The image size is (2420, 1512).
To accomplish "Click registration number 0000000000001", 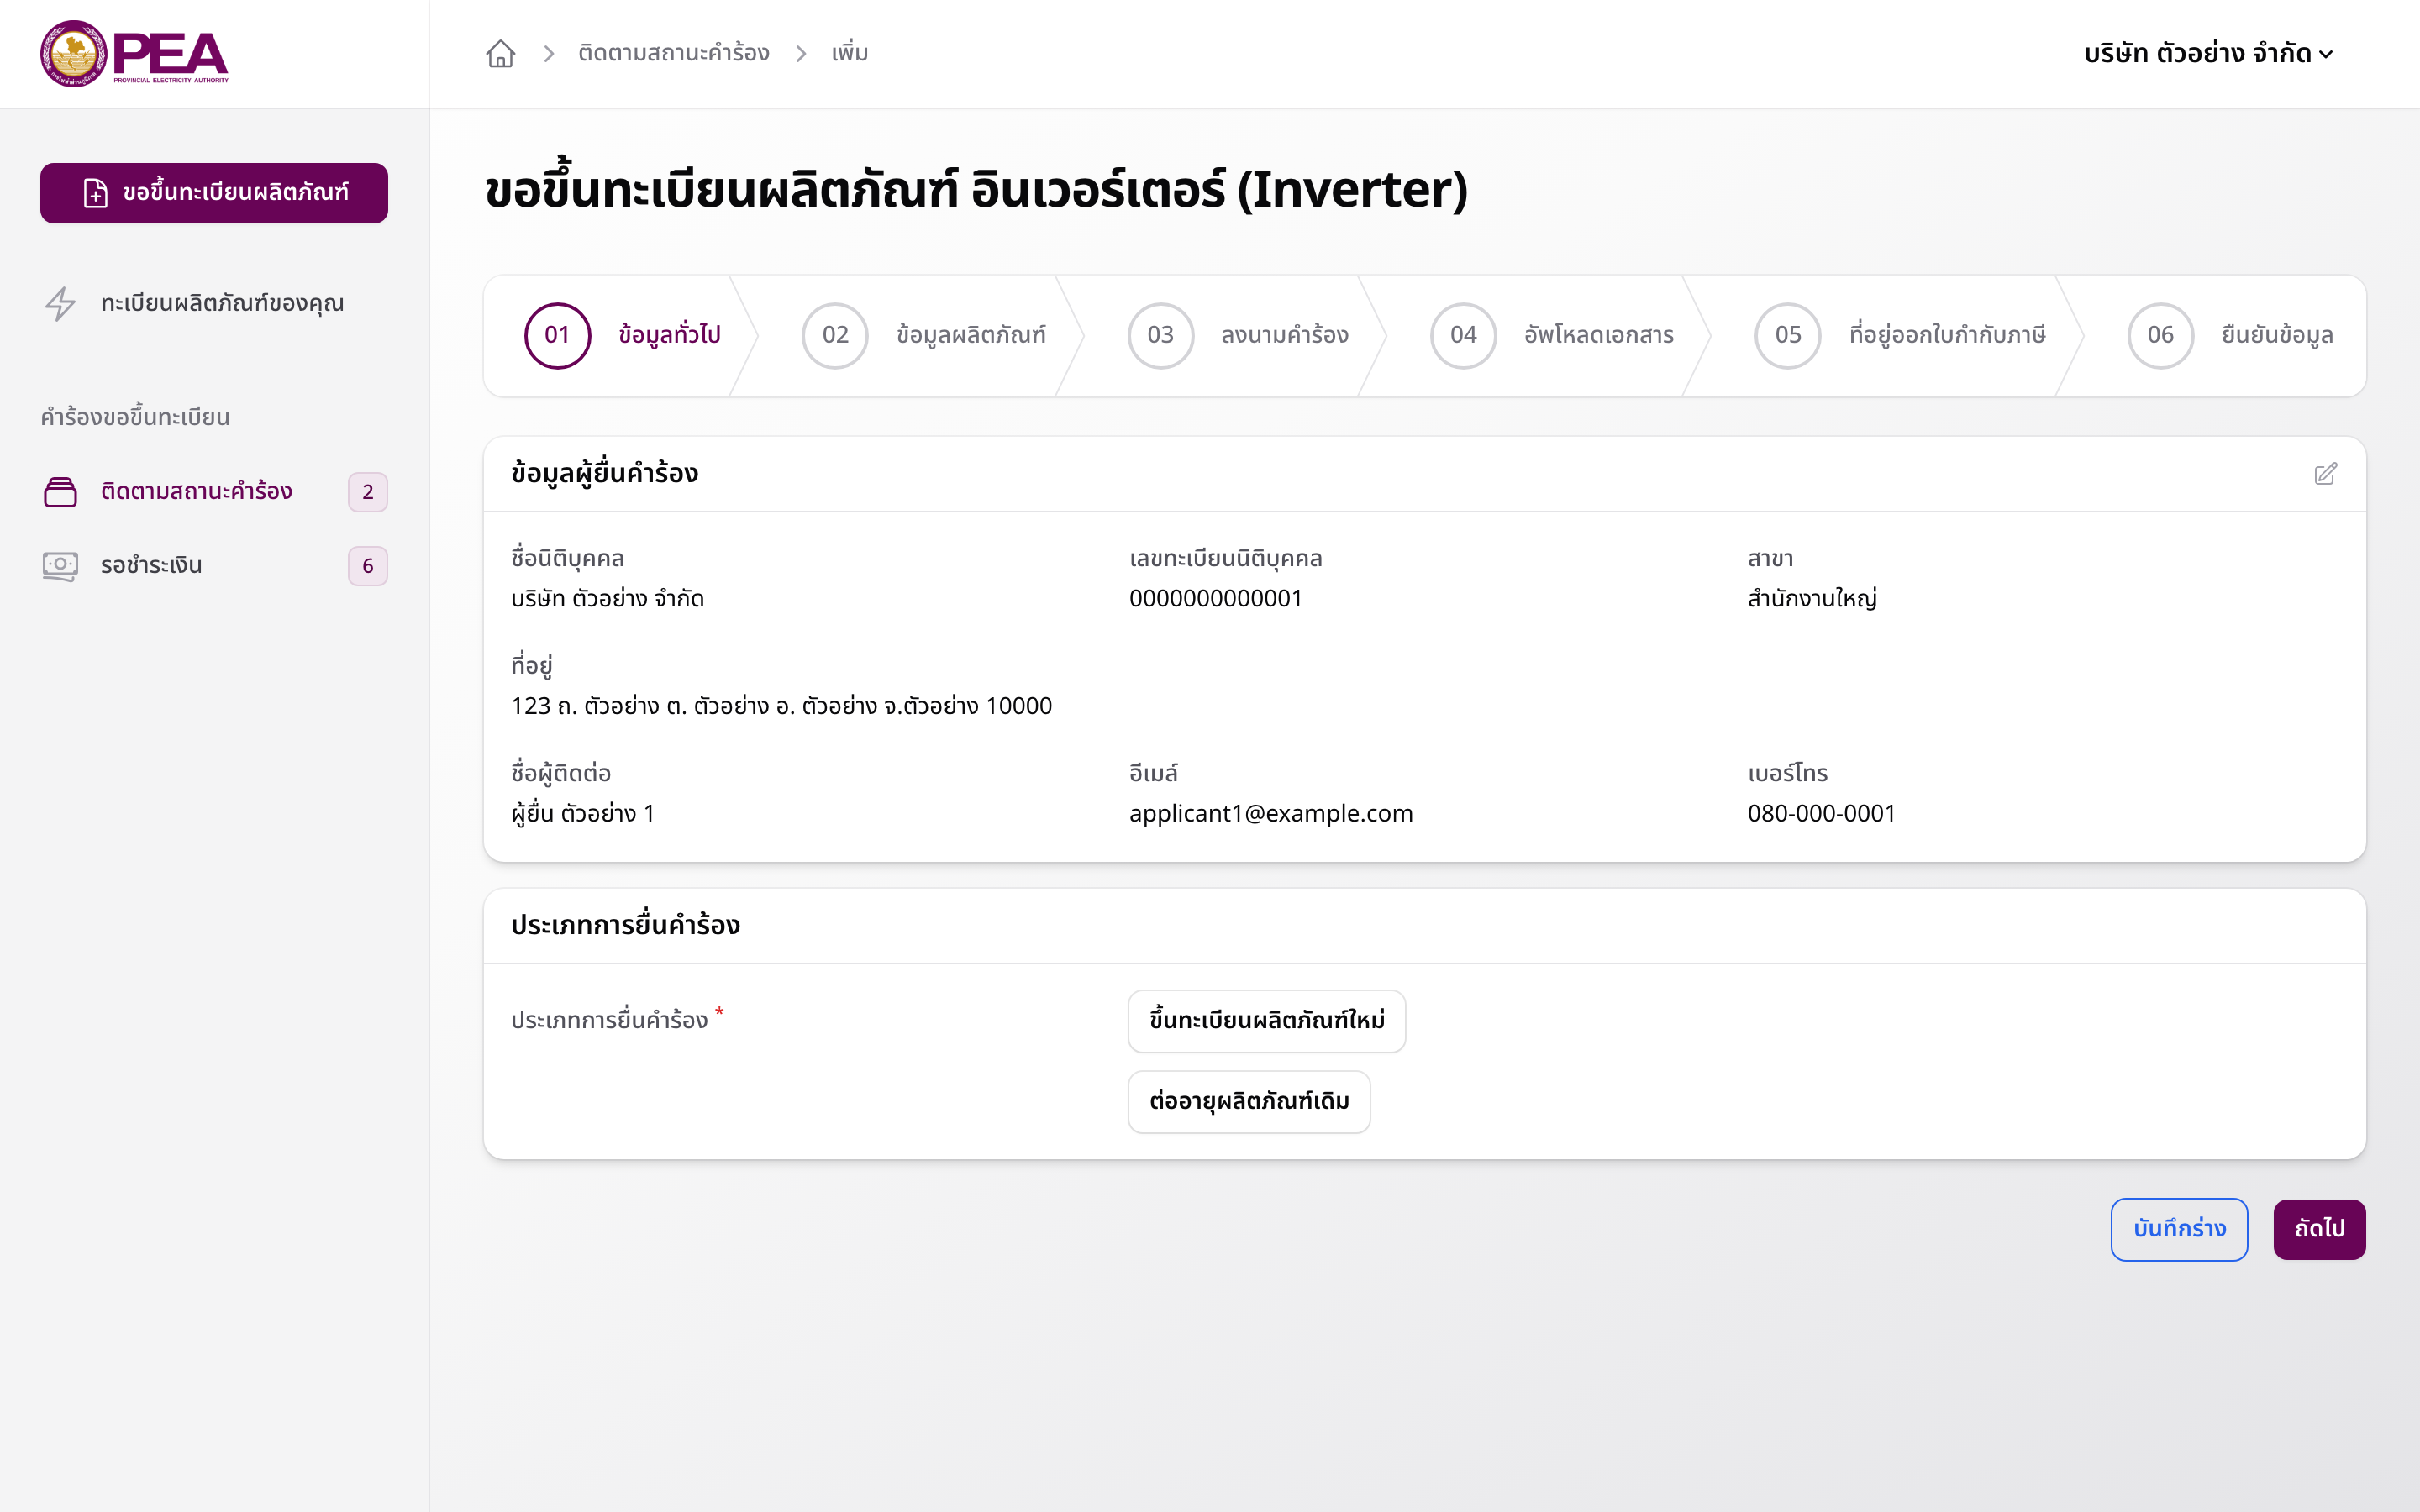I will pyautogui.click(x=1215, y=599).
